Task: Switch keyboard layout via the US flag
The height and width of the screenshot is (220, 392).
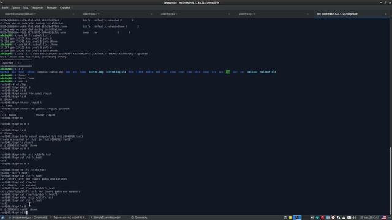Action: pos(384,218)
